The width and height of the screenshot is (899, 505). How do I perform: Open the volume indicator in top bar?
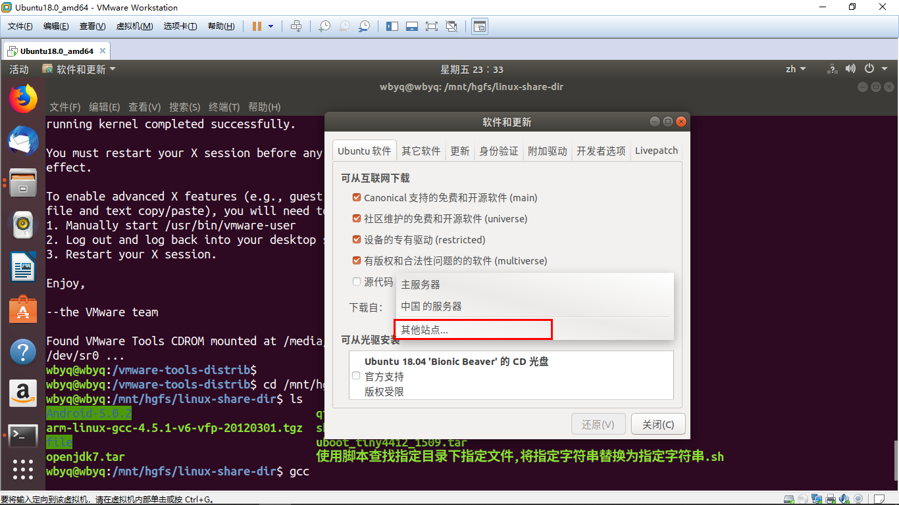click(850, 69)
